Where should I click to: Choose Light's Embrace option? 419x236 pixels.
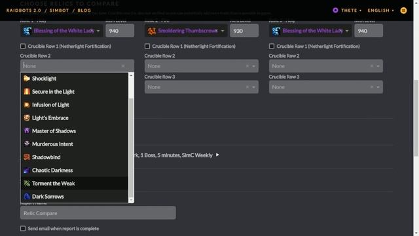click(x=75, y=118)
